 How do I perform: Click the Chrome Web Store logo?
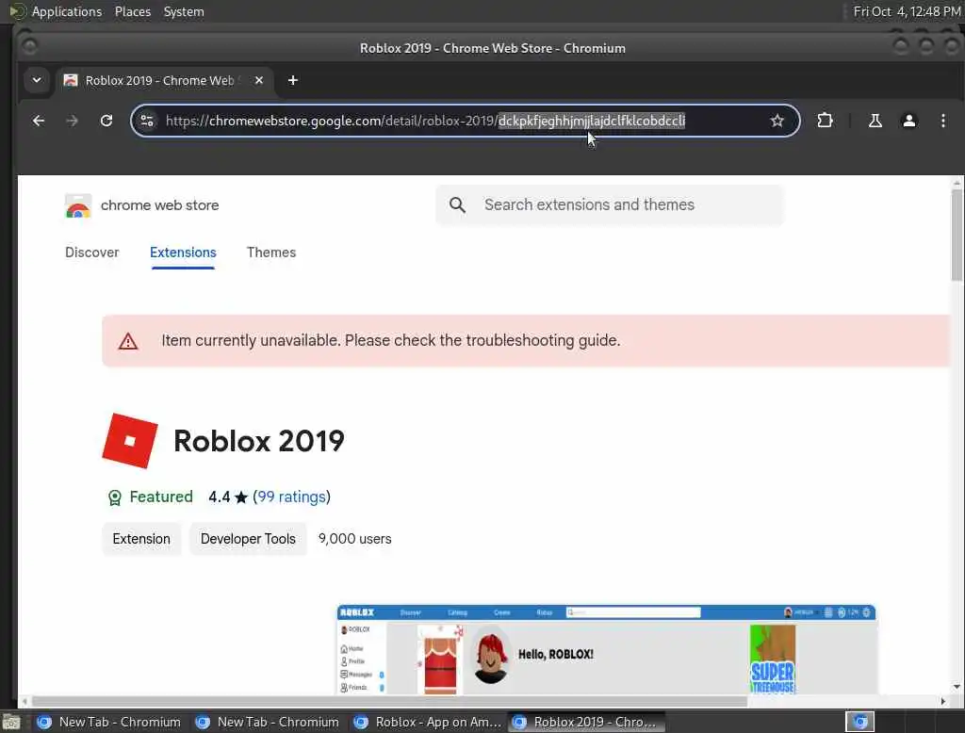[x=77, y=205]
